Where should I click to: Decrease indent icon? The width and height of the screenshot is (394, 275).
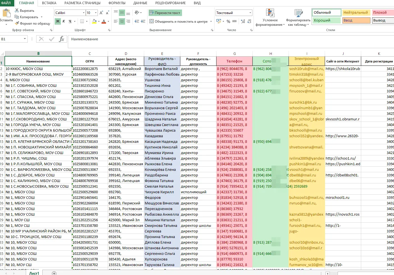(x=137, y=21)
